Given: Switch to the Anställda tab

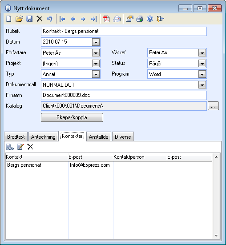Looking at the screenshot, I should point(99,137).
